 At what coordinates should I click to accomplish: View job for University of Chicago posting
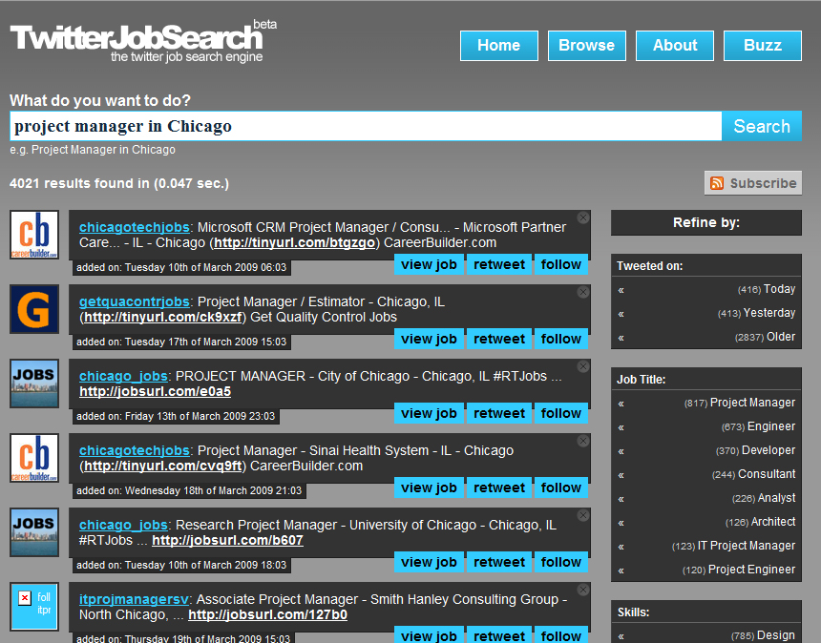point(429,561)
